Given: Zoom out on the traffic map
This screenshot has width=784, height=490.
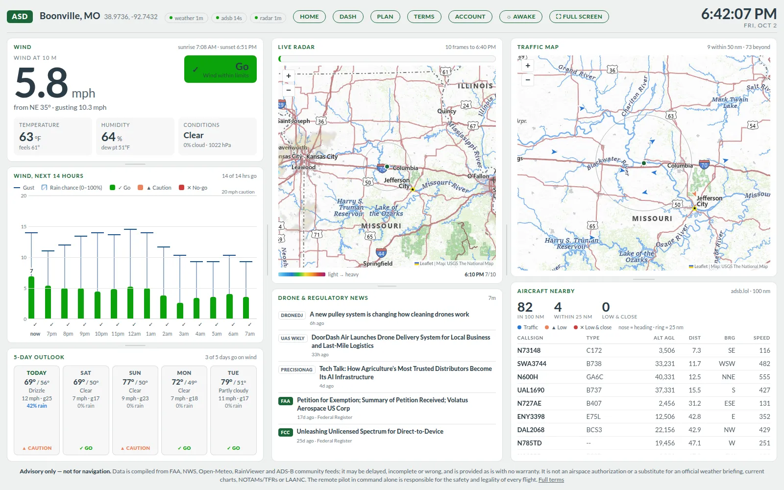Looking at the screenshot, I should tap(528, 79).
